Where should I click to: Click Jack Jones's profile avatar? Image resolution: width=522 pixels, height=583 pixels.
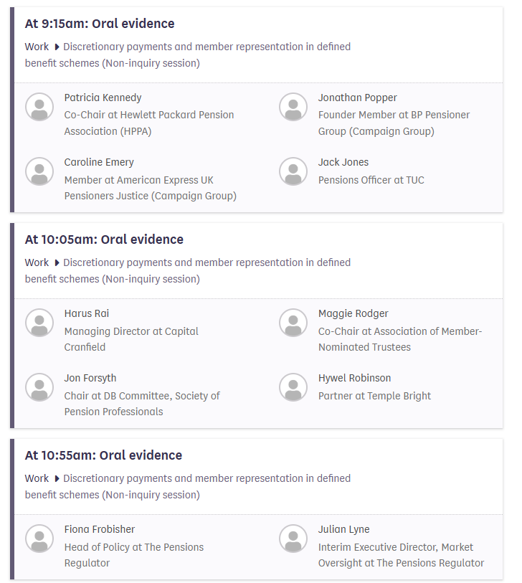293,171
